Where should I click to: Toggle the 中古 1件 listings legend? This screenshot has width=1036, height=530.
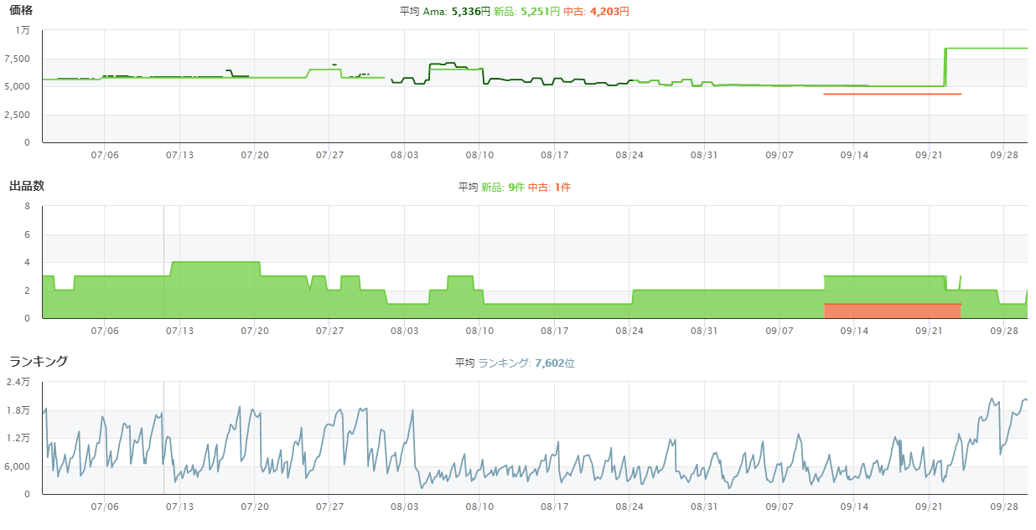pyautogui.click(x=550, y=188)
